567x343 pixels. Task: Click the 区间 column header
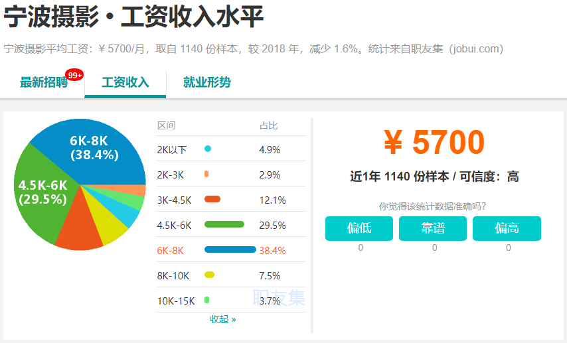(x=167, y=125)
